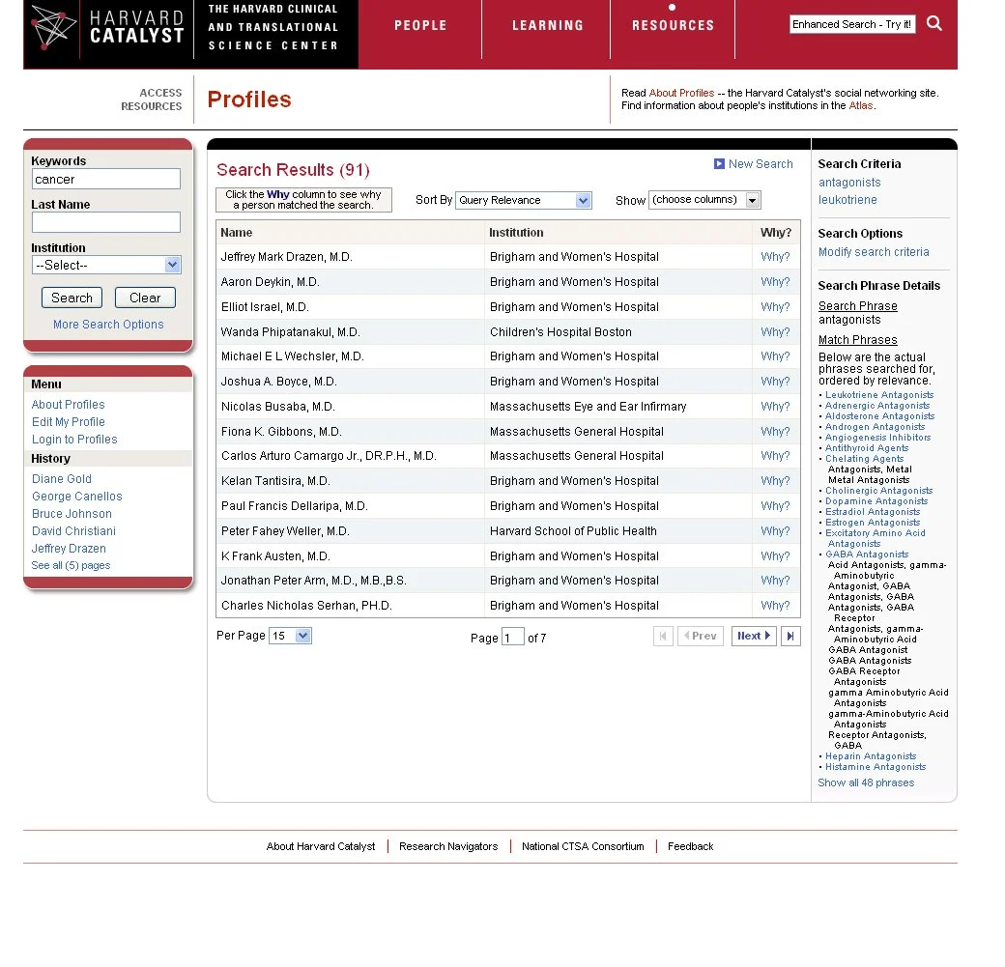The width and height of the screenshot is (1005, 967).
Task: Open David Christiani from History
Action: click(73, 531)
